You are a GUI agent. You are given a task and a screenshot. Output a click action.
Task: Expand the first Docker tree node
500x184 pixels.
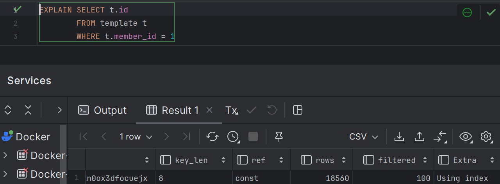tap(5, 156)
